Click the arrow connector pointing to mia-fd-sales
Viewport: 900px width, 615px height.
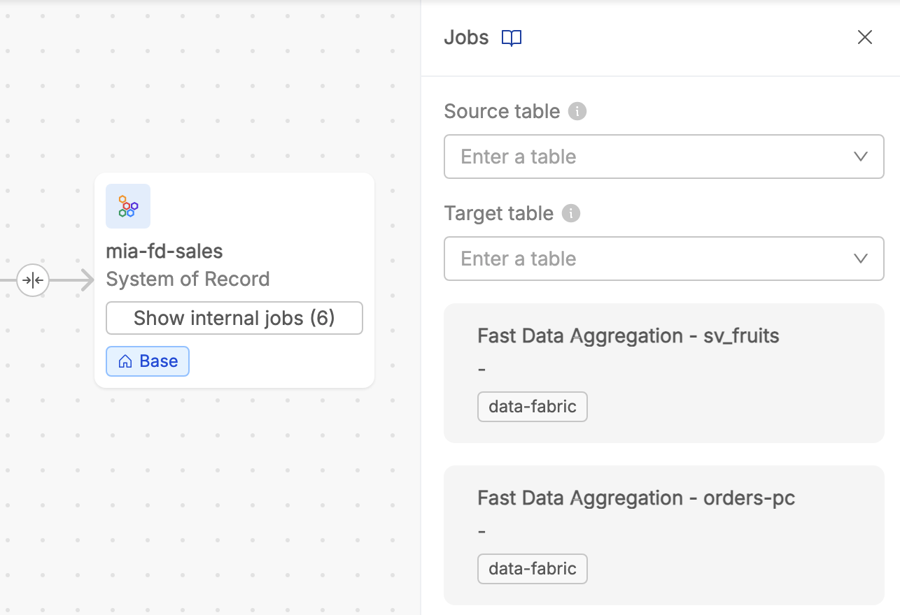[70, 280]
